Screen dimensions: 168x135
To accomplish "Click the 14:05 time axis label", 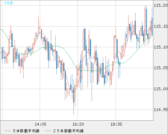I will [x=40, y=124].
